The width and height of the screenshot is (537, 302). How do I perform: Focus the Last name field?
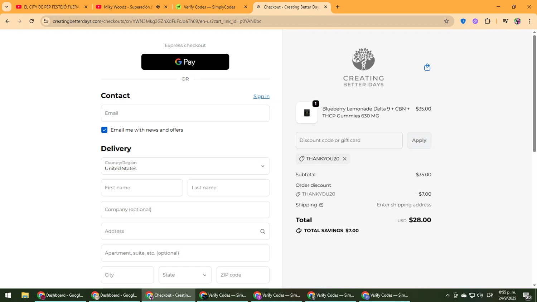pyautogui.click(x=228, y=188)
